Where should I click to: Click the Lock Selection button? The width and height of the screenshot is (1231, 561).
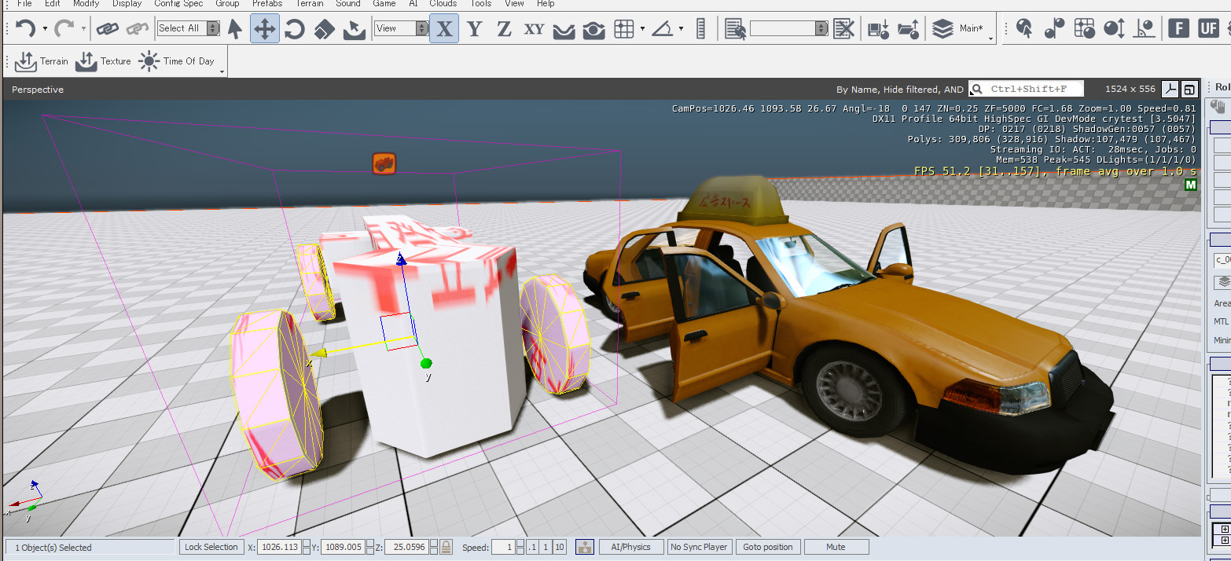click(x=211, y=547)
